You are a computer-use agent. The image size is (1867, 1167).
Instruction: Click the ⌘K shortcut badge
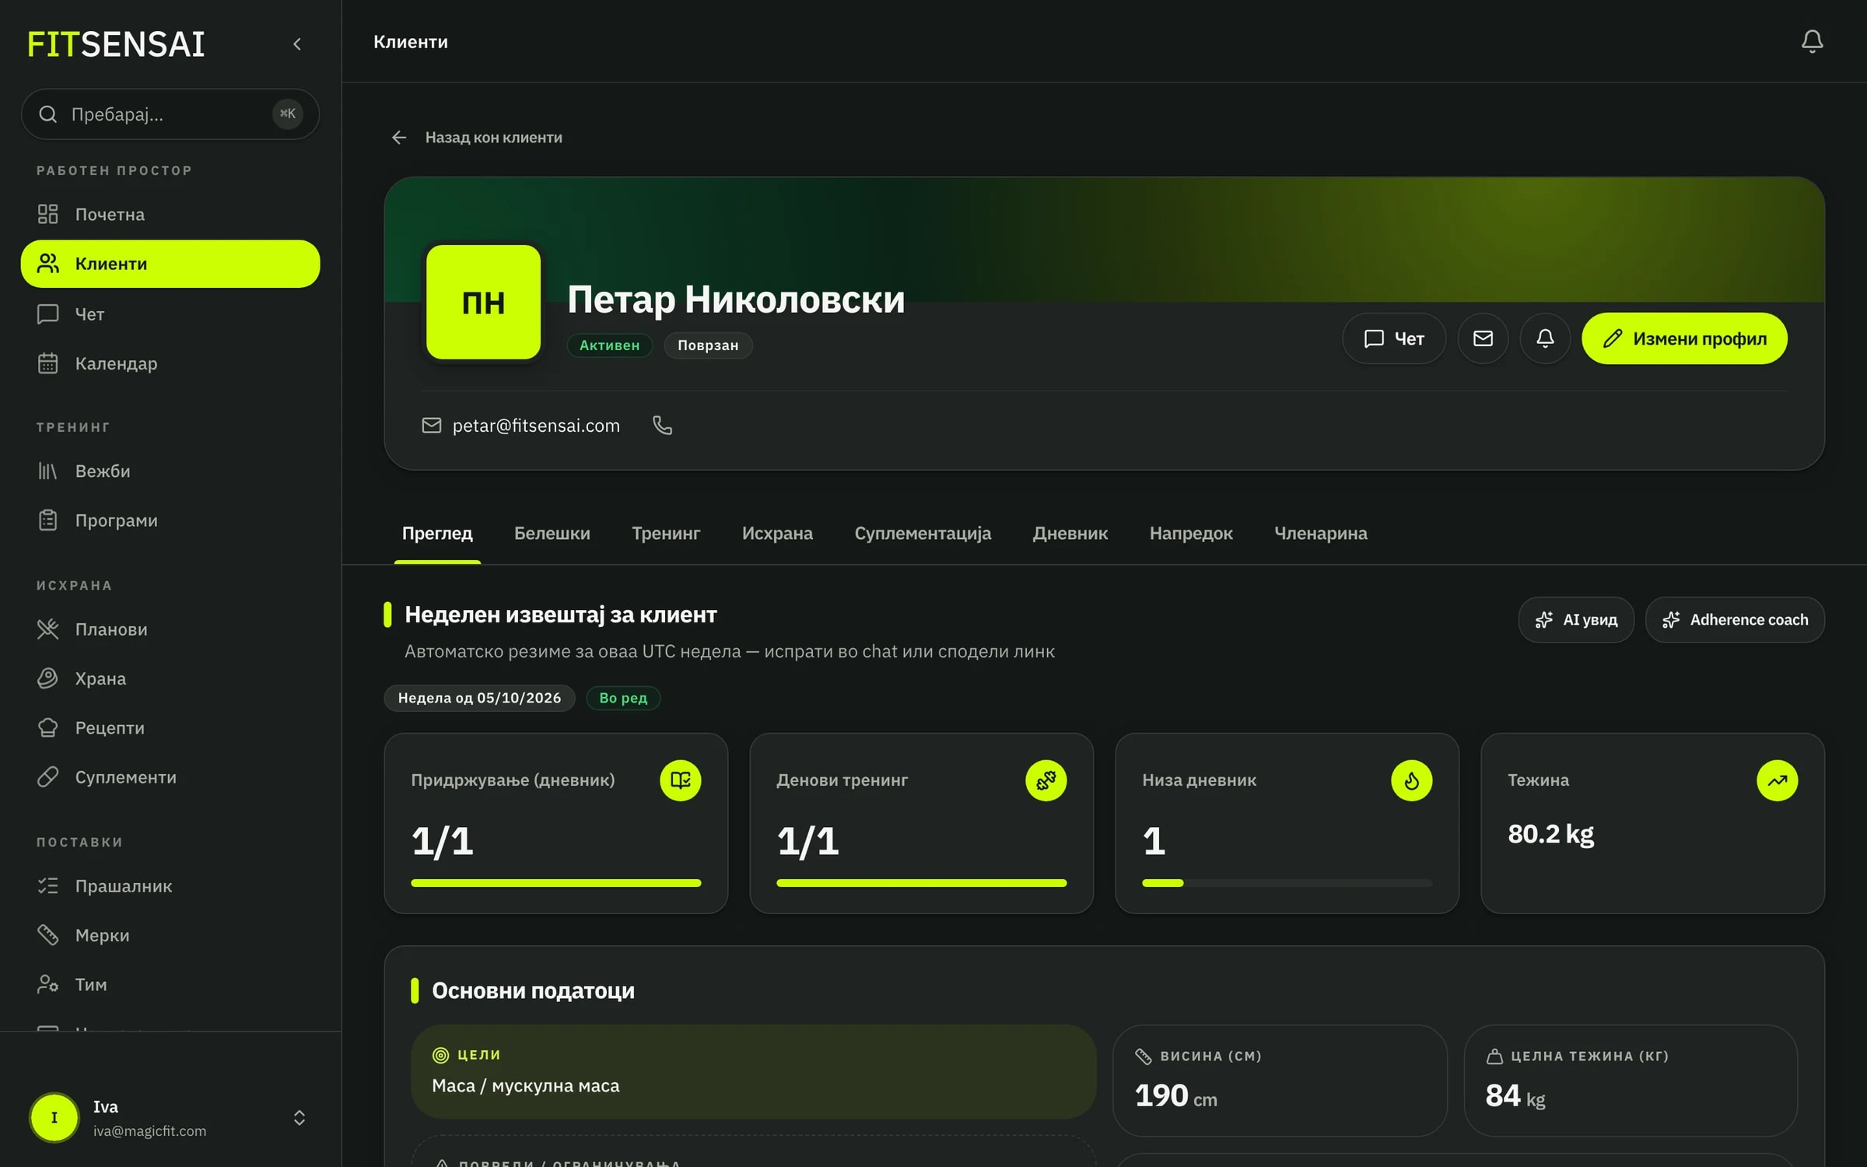click(288, 114)
